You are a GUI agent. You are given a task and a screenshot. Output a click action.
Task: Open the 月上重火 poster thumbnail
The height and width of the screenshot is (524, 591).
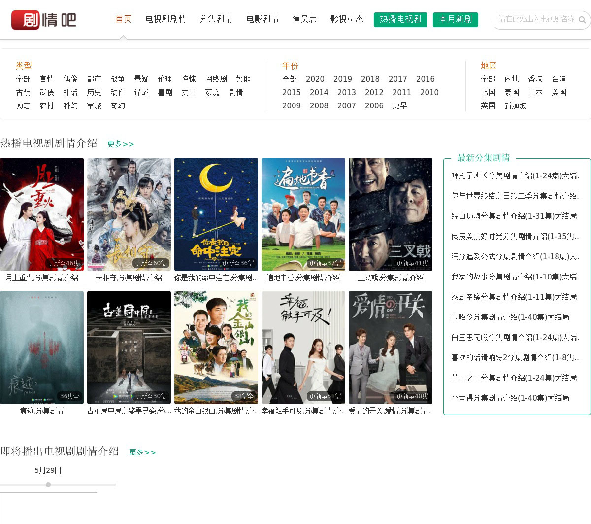pyautogui.click(x=42, y=214)
